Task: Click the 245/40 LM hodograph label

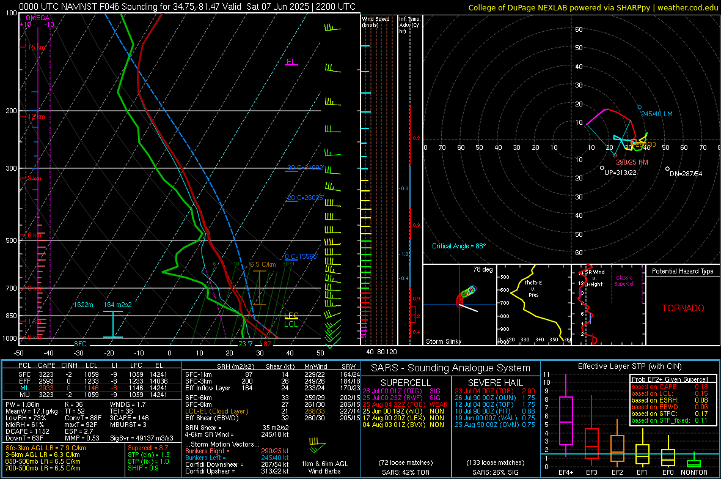Action: point(657,114)
